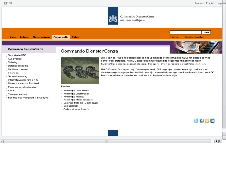226x169 pixels.
Task: Click Andere rijksoverheden list item
Action: [76, 109]
